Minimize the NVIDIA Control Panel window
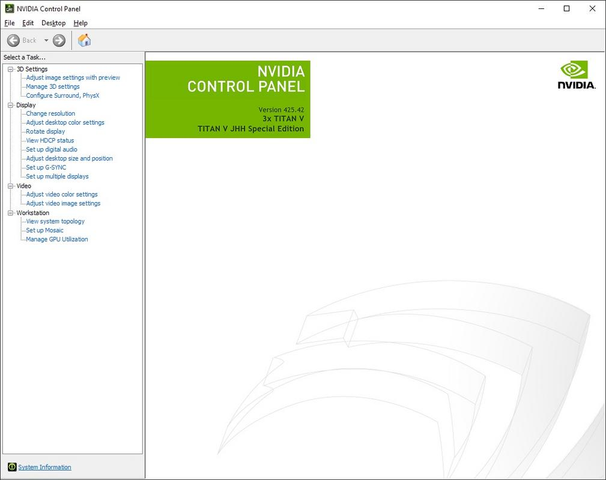The image size is (606, 480). click(x=542, y=8)
